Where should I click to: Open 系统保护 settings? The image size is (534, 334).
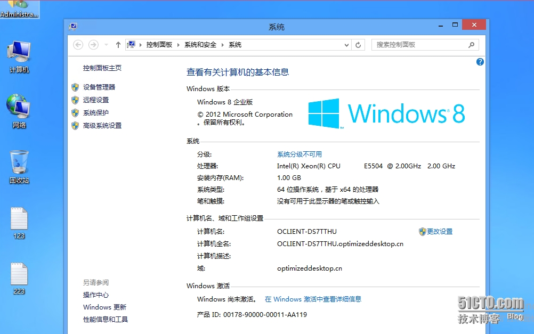[x=96, y=113]
